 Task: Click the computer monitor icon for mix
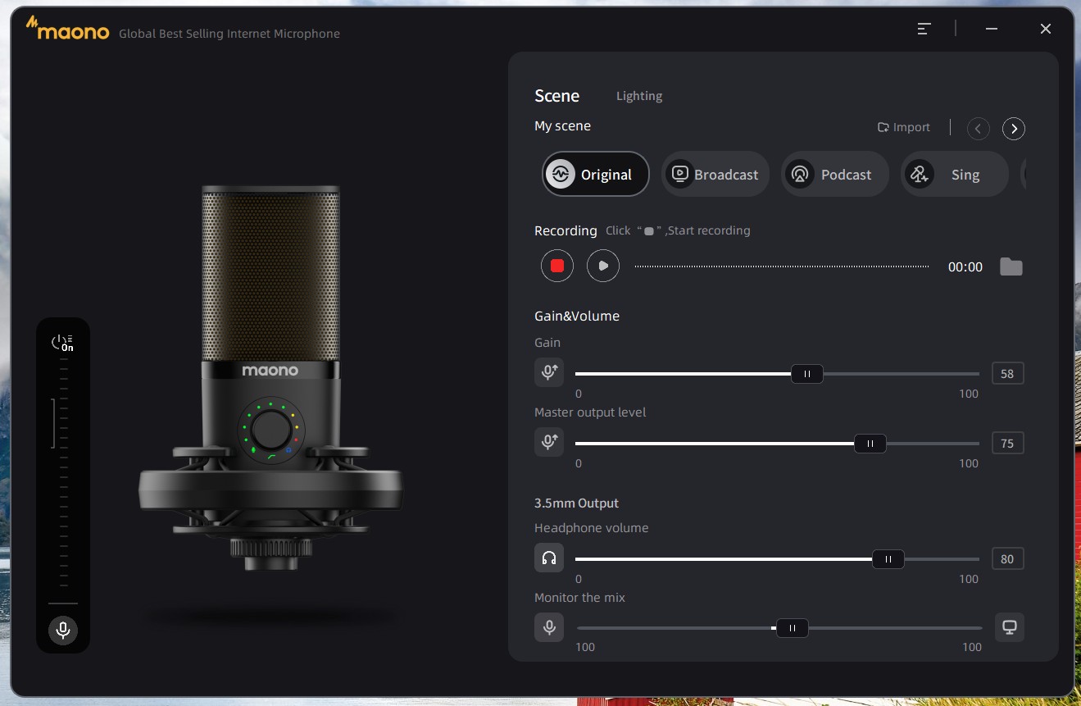pos(1010,627)
